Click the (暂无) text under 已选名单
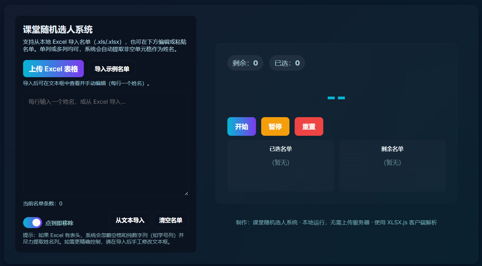This screenshot has height=266, width=482. (x=281, y=163)
